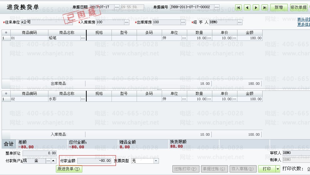
Task: Open lookup button beside 单据编号 field
Action: tap(217, 7)
